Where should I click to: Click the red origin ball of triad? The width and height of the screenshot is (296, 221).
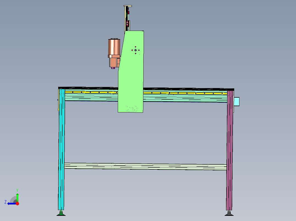point(18,203)
